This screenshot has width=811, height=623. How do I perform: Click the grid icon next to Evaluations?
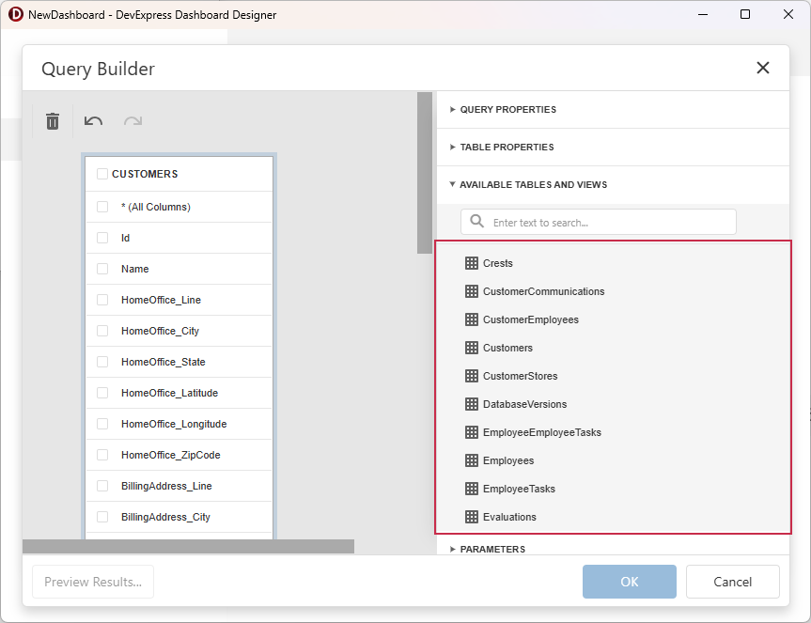470,517
